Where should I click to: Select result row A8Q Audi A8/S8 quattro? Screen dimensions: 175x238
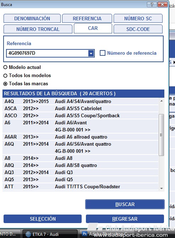pos(81,165)
